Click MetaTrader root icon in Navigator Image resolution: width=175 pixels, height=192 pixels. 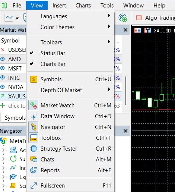point(3,141)
